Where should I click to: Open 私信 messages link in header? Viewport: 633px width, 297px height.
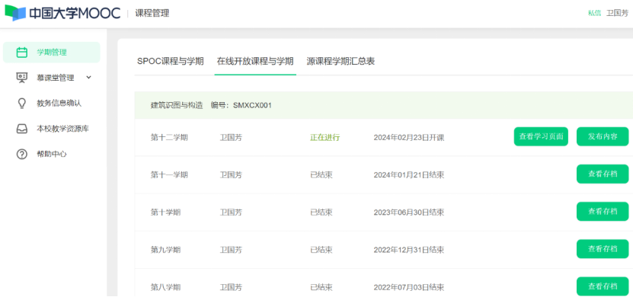pos(594,13)
